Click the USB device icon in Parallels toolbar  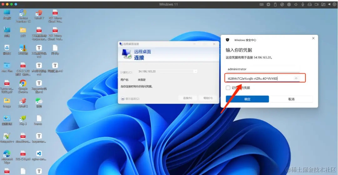pyautogui.click(x=275, y=4)
